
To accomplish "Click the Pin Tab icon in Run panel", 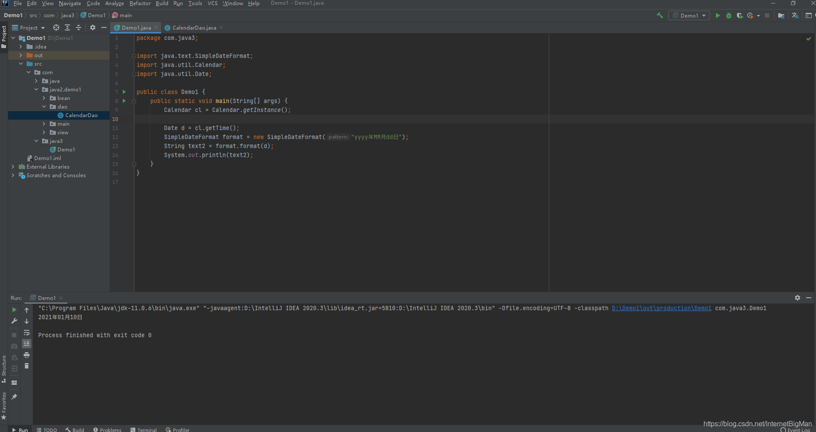I will coord(14,397).
